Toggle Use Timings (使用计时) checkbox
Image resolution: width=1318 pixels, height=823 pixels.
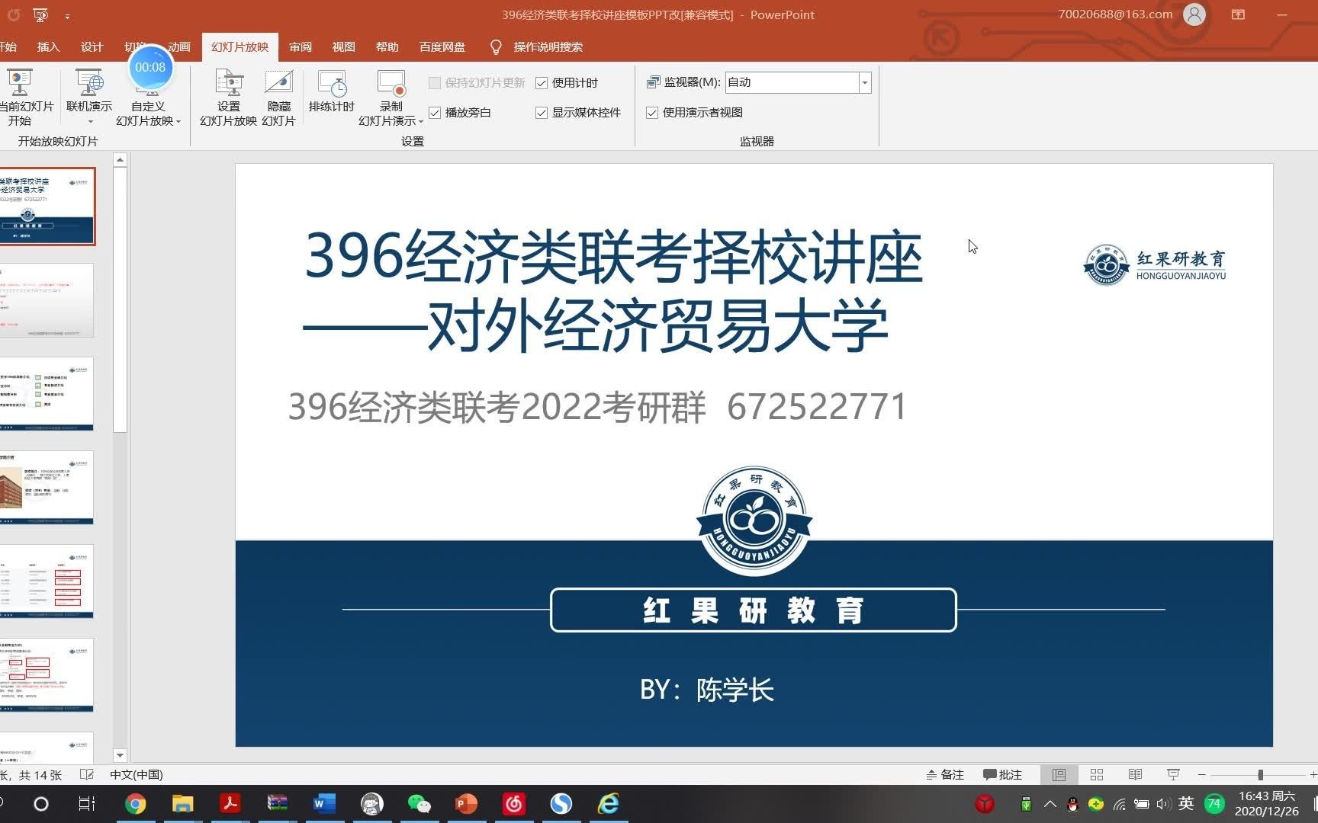coord(542,82)
